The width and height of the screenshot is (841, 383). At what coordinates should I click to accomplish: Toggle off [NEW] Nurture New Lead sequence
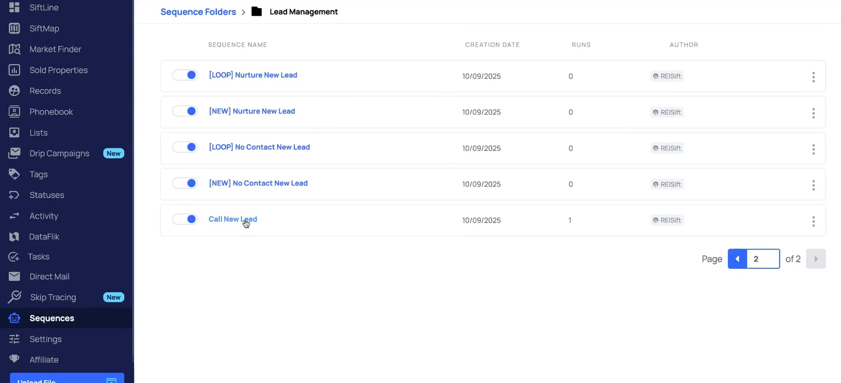[185, 111]
